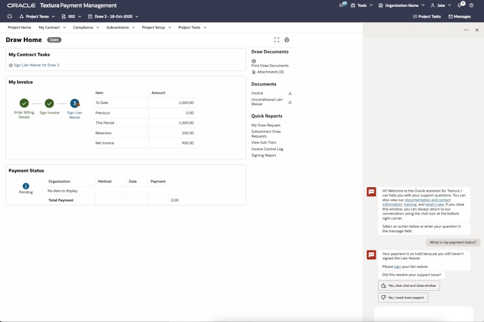The image size is (484, 322).
Task: Expand the Tools dropdown menu
Action: (x=362, y=5)
